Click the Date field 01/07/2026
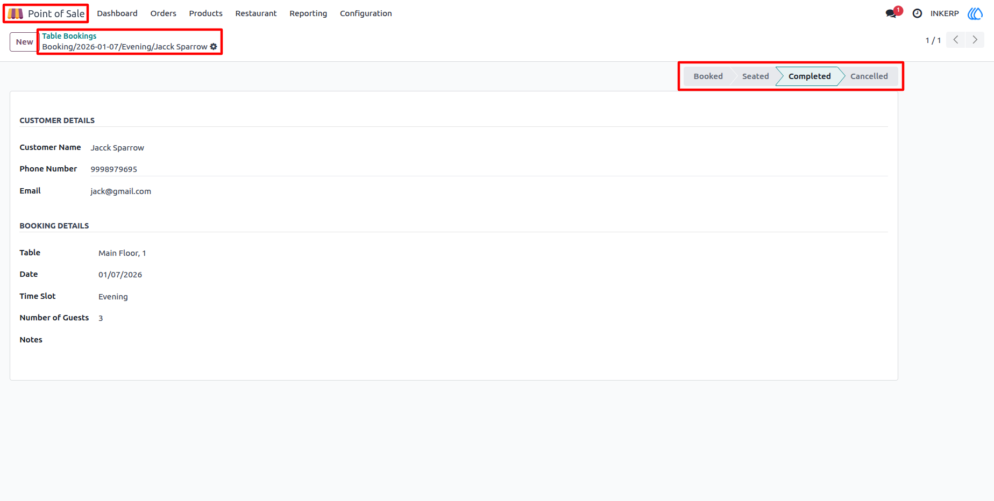The image size is (994, 501). (x=120, y=275)
